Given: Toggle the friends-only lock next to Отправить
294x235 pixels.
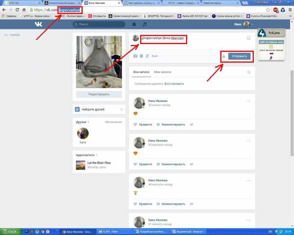Looking at the screenshot, I should tap(224, 56).
